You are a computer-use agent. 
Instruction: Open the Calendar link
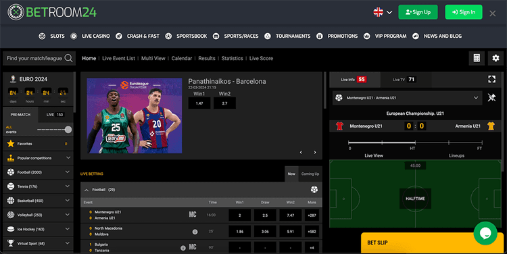pos(182,59)
